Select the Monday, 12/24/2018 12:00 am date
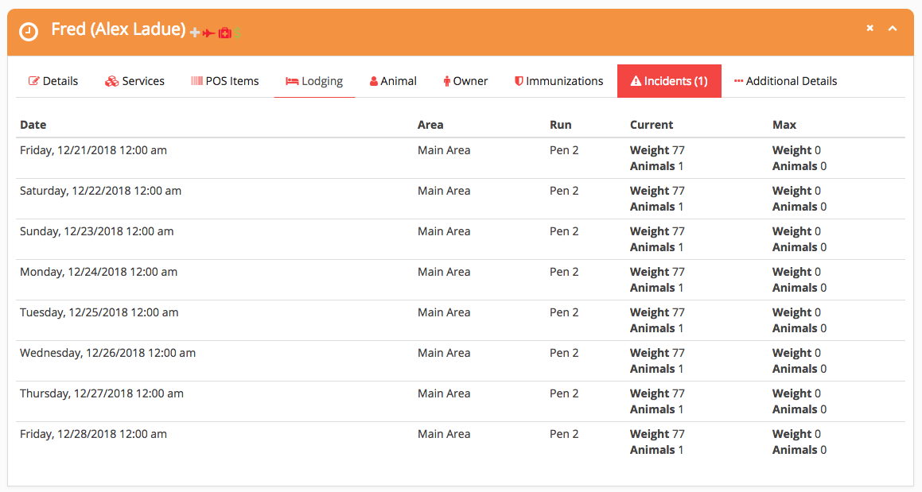 click(99, 272)
